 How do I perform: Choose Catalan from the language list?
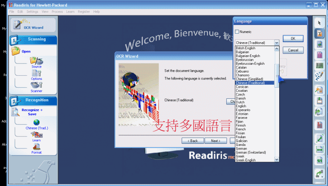255,67
